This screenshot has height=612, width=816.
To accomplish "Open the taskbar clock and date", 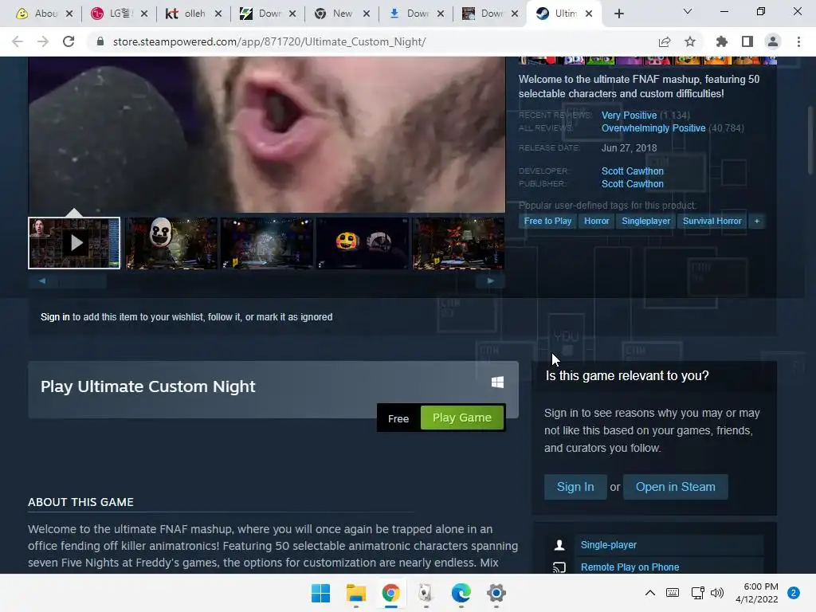I will 757,593.
